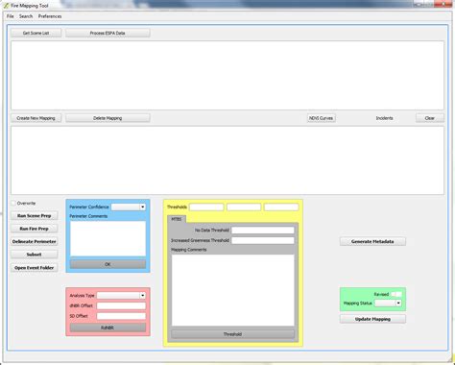Click Delineate Perimeter button
Viewport: 455px width, 365px height.
35,241
